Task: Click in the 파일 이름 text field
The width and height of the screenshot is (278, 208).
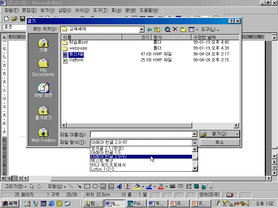Action: click(141, 134)
